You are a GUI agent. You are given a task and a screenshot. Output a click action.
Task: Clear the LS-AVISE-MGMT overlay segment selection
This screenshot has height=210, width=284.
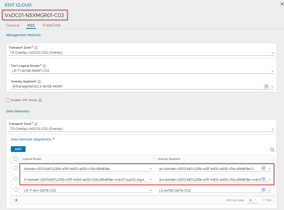point(266,86)
